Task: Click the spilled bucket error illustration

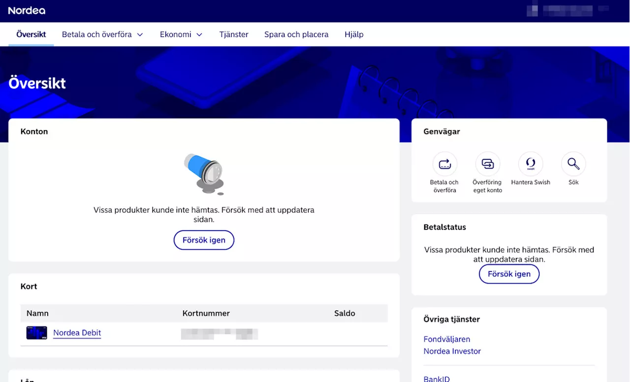Action: coord(204,174)
